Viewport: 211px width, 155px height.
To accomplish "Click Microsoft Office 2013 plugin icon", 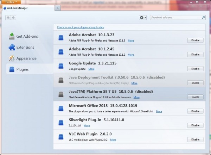I will point(61,108).
